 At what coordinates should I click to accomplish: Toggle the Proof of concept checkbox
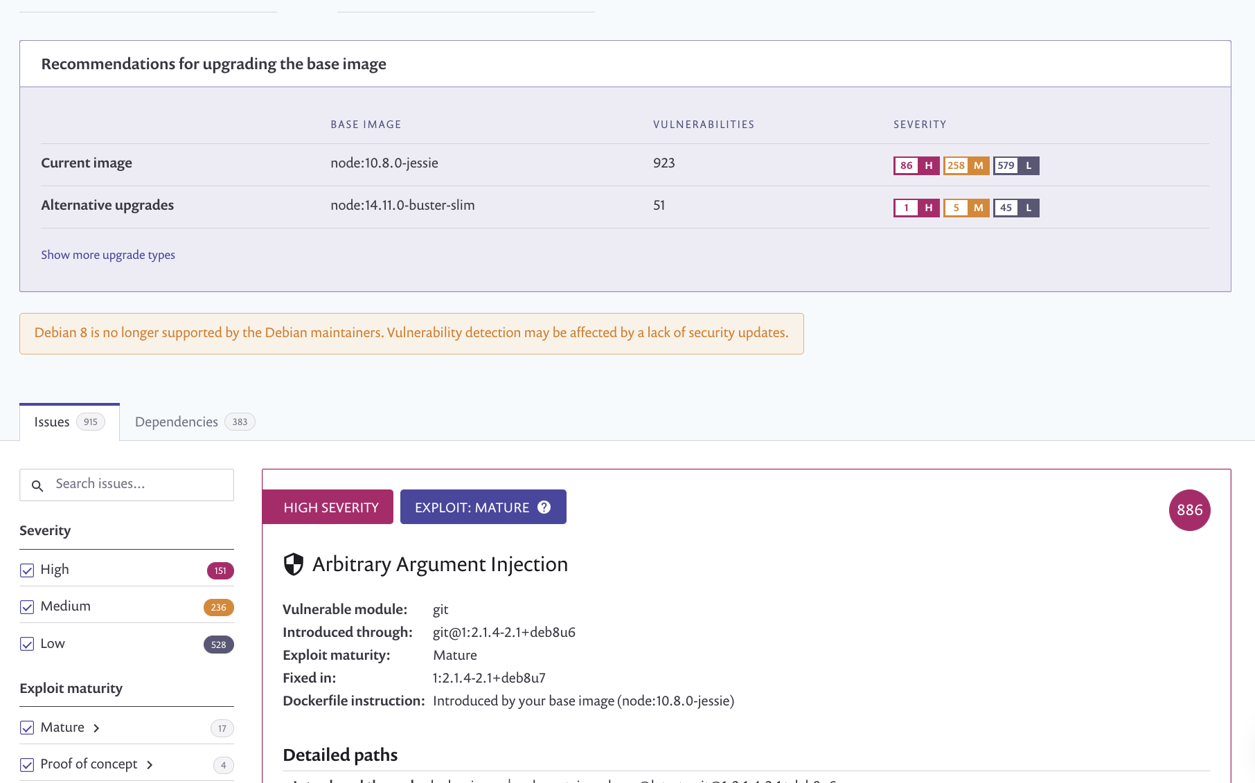27,765
